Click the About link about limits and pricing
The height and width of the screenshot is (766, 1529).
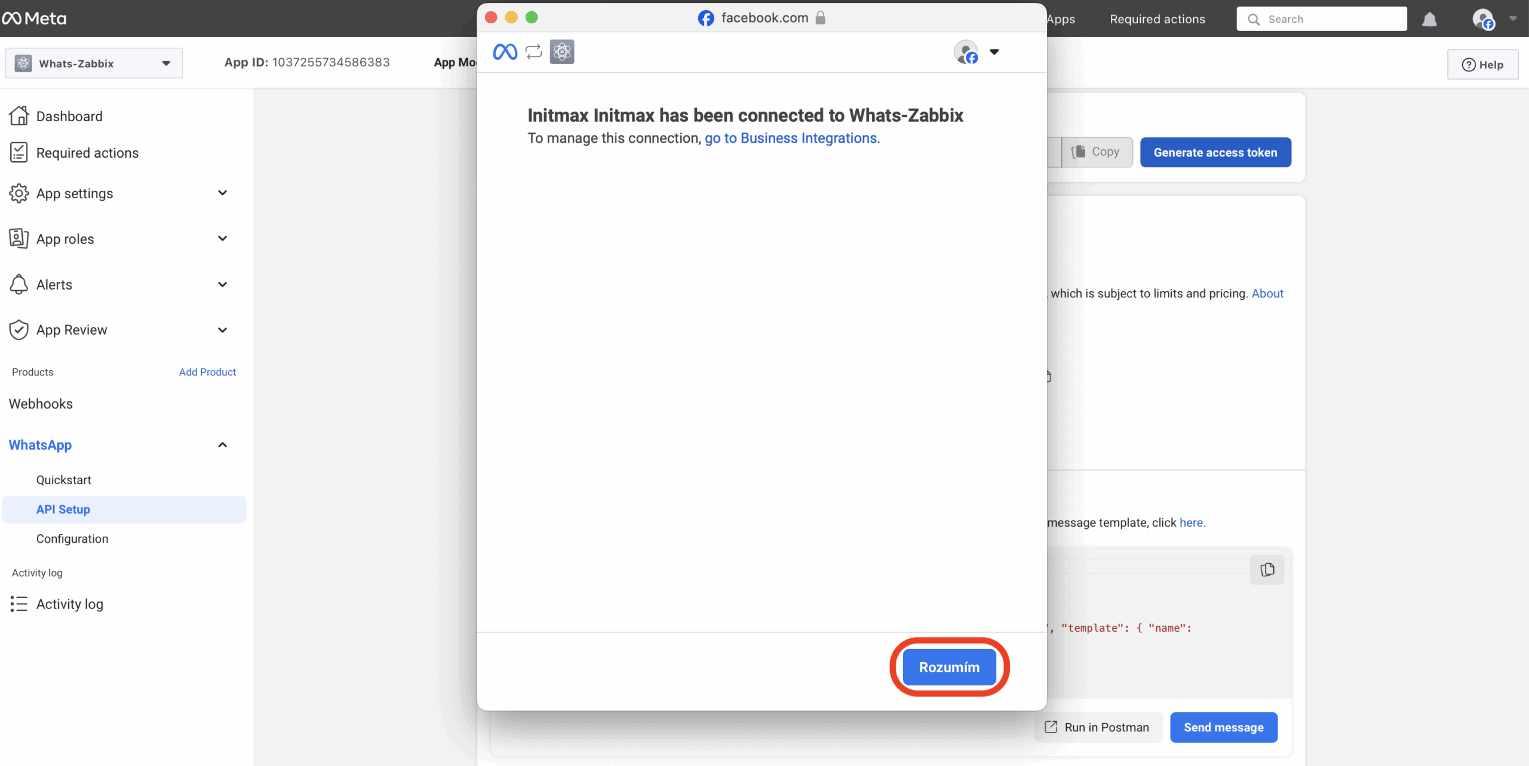(1267, 293)
